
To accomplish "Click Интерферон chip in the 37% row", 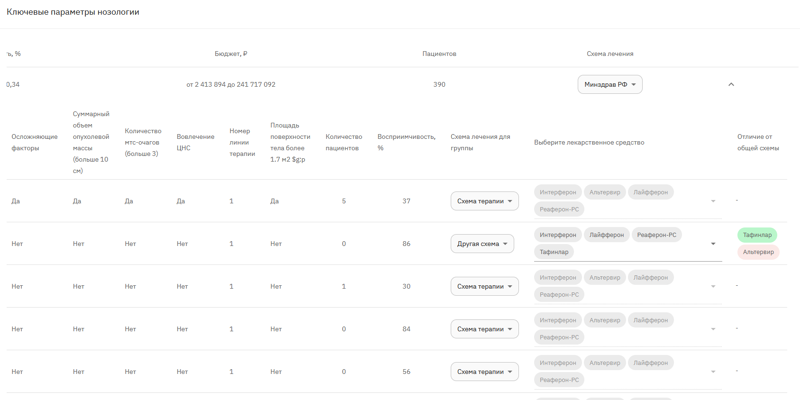I will (x=558, y=192).
